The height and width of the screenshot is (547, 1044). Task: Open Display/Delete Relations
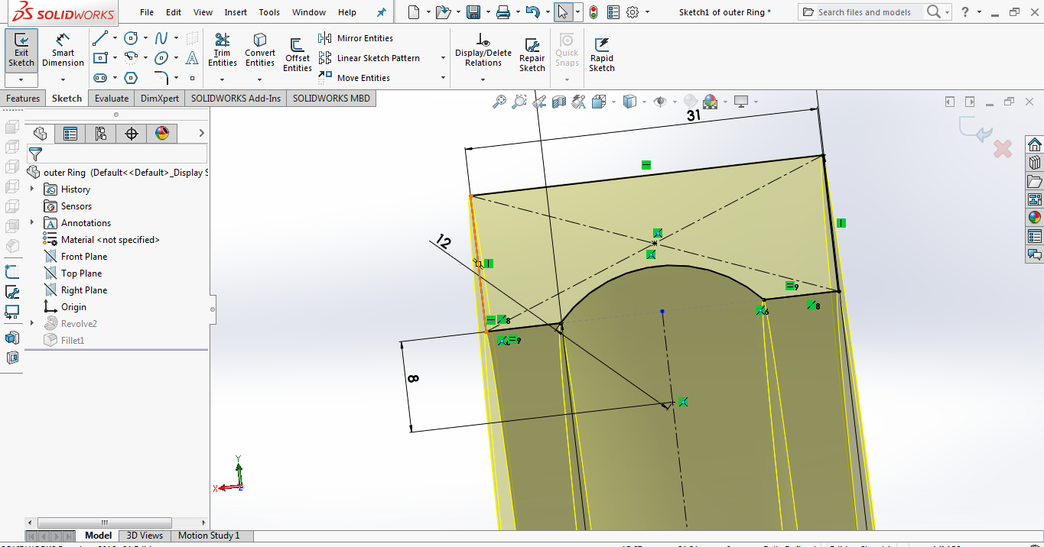pyautogui.click(x=483, y=50)
